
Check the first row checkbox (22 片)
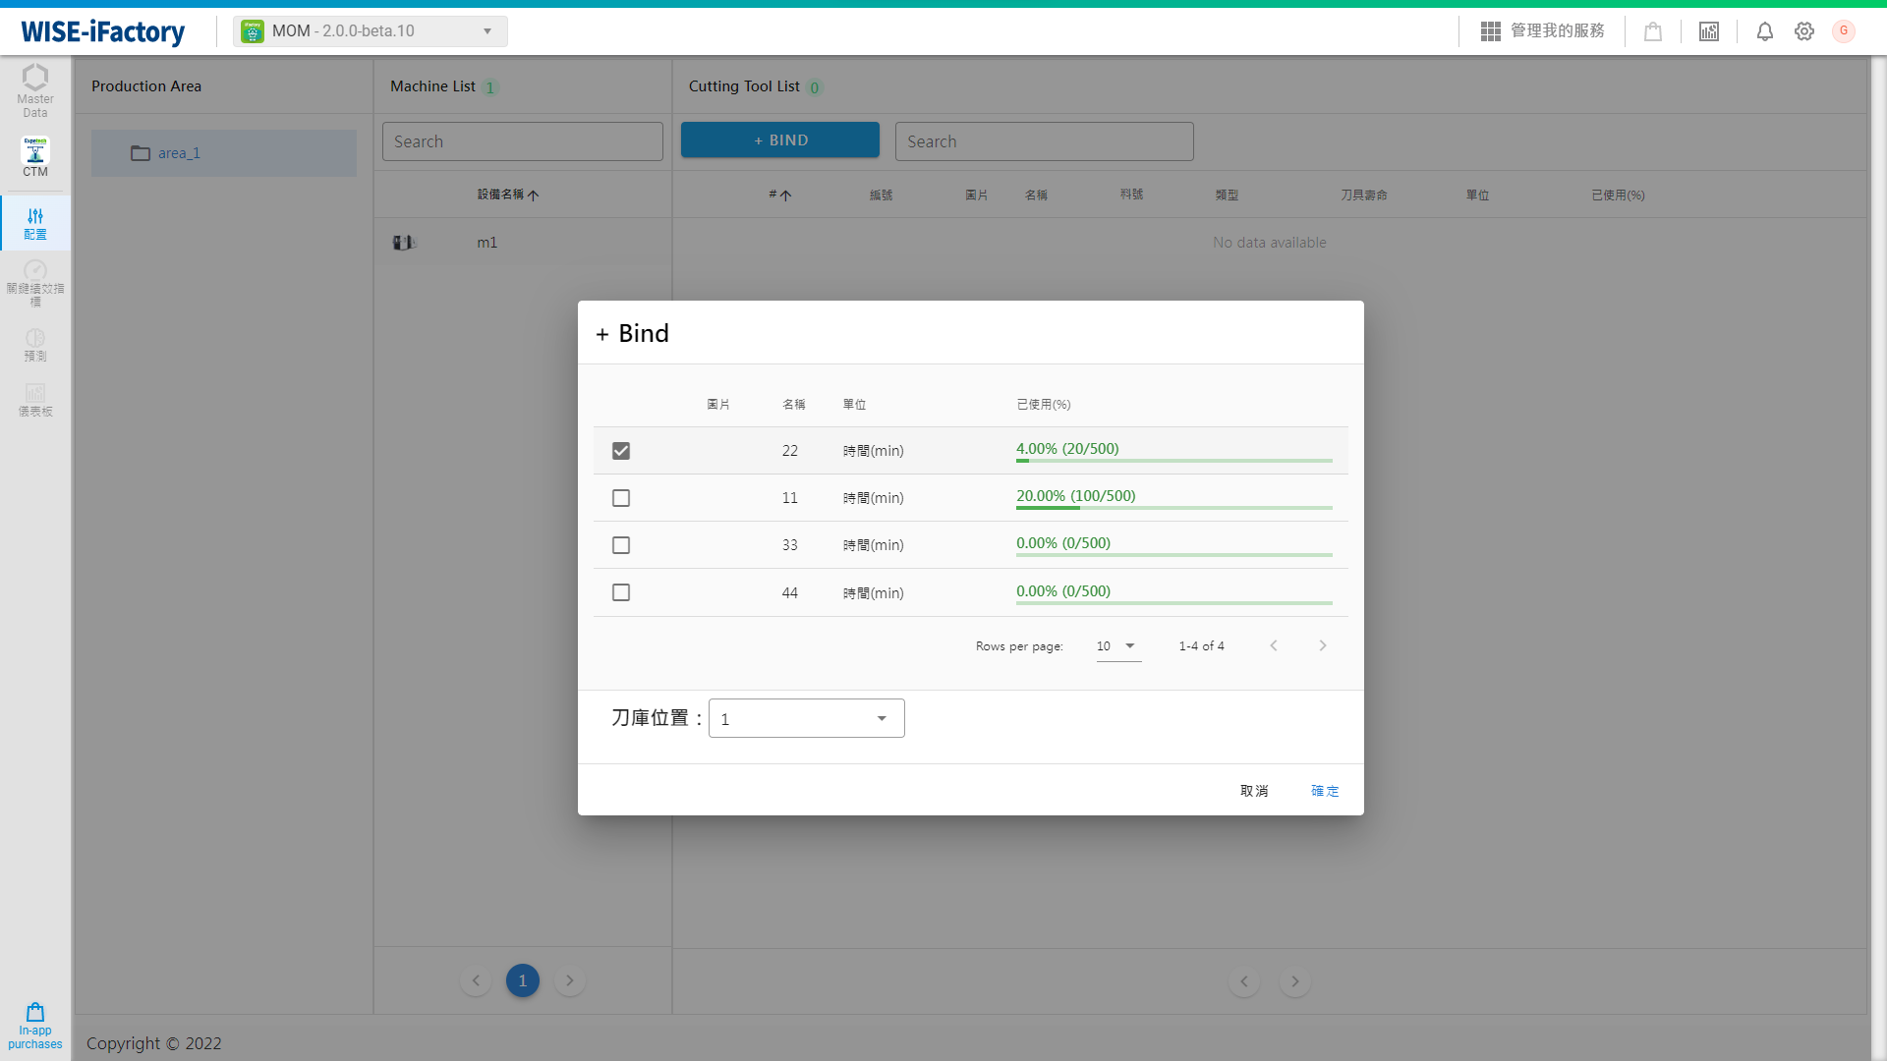point(622,450)
